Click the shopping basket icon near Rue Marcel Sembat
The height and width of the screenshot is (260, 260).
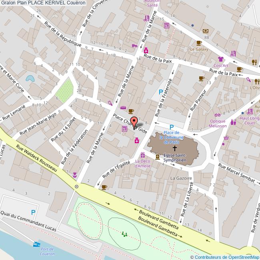226,138
